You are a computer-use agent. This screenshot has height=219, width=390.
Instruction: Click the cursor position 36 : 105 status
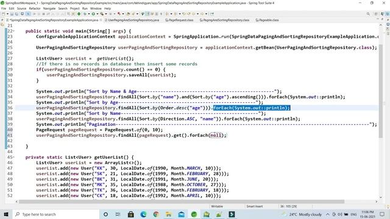pos(288,206)
